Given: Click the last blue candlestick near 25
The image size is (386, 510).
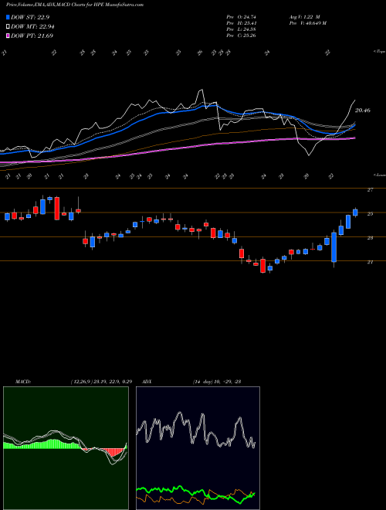Looking at the screenshot, I should pyautogui.click(x=355, y=212).
